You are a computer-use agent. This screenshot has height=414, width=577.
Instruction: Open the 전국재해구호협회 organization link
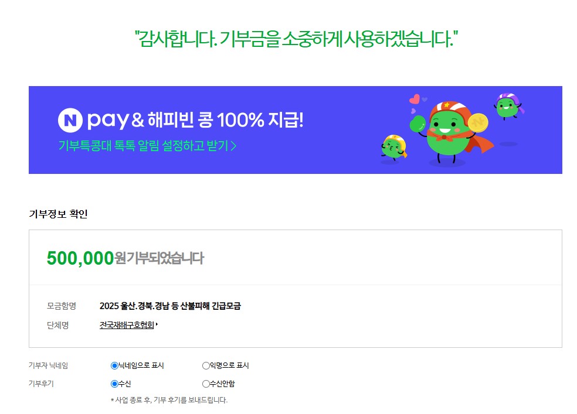coord(127,325)
